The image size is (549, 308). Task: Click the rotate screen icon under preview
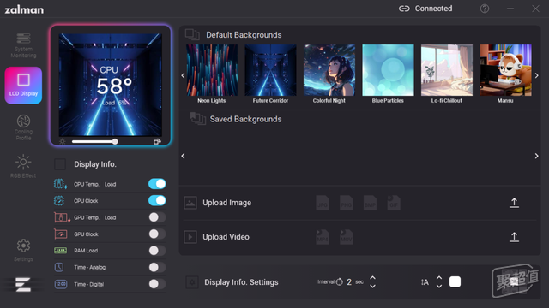click(x=157, y=141)
